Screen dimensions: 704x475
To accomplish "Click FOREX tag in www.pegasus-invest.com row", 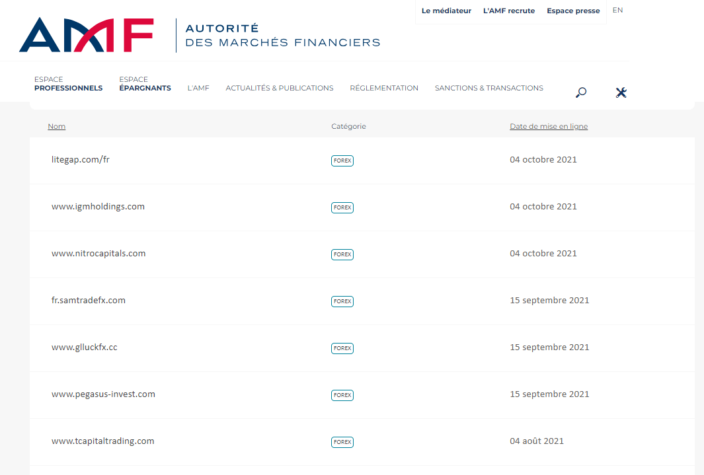I will [342, 395].
